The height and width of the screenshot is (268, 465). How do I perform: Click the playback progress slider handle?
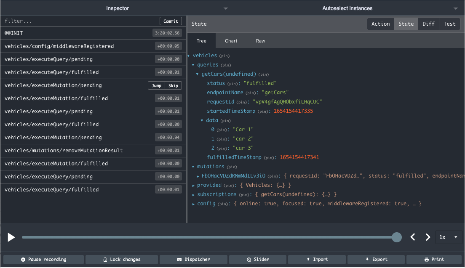396,237
